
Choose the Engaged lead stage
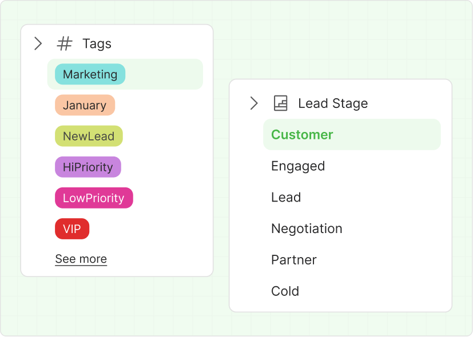click(298, 166)
